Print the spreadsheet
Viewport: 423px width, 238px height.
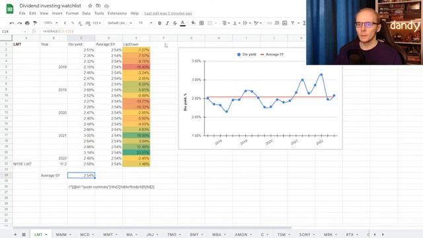pos(27,23)
